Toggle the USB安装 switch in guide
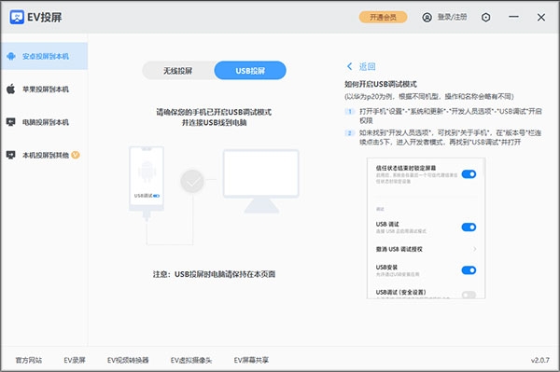The width and height of the screenshot is (560, 372). (x=469, y=270)
